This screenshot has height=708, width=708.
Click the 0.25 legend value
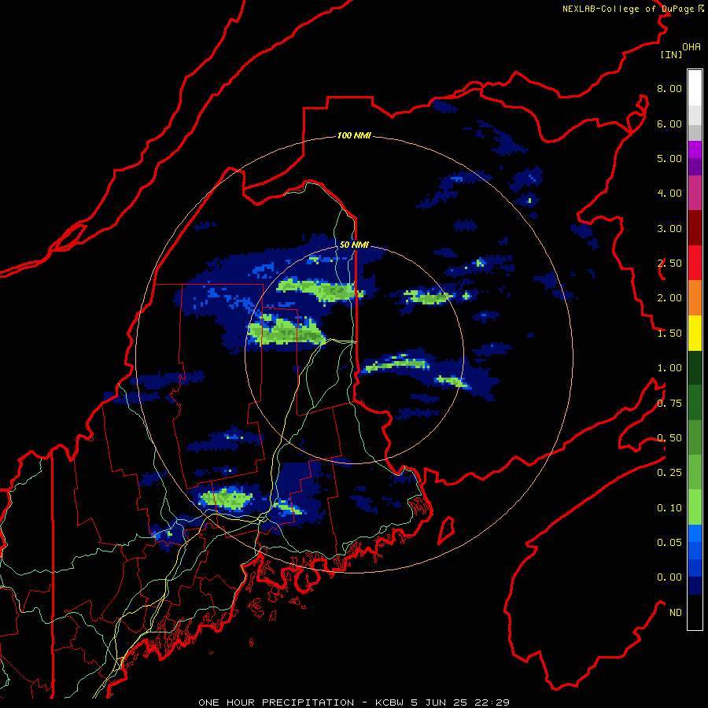[x=669, y=473]
